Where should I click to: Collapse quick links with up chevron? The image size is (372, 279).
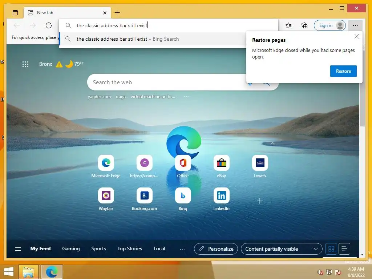pyautogui.click(x=273, y=143)
